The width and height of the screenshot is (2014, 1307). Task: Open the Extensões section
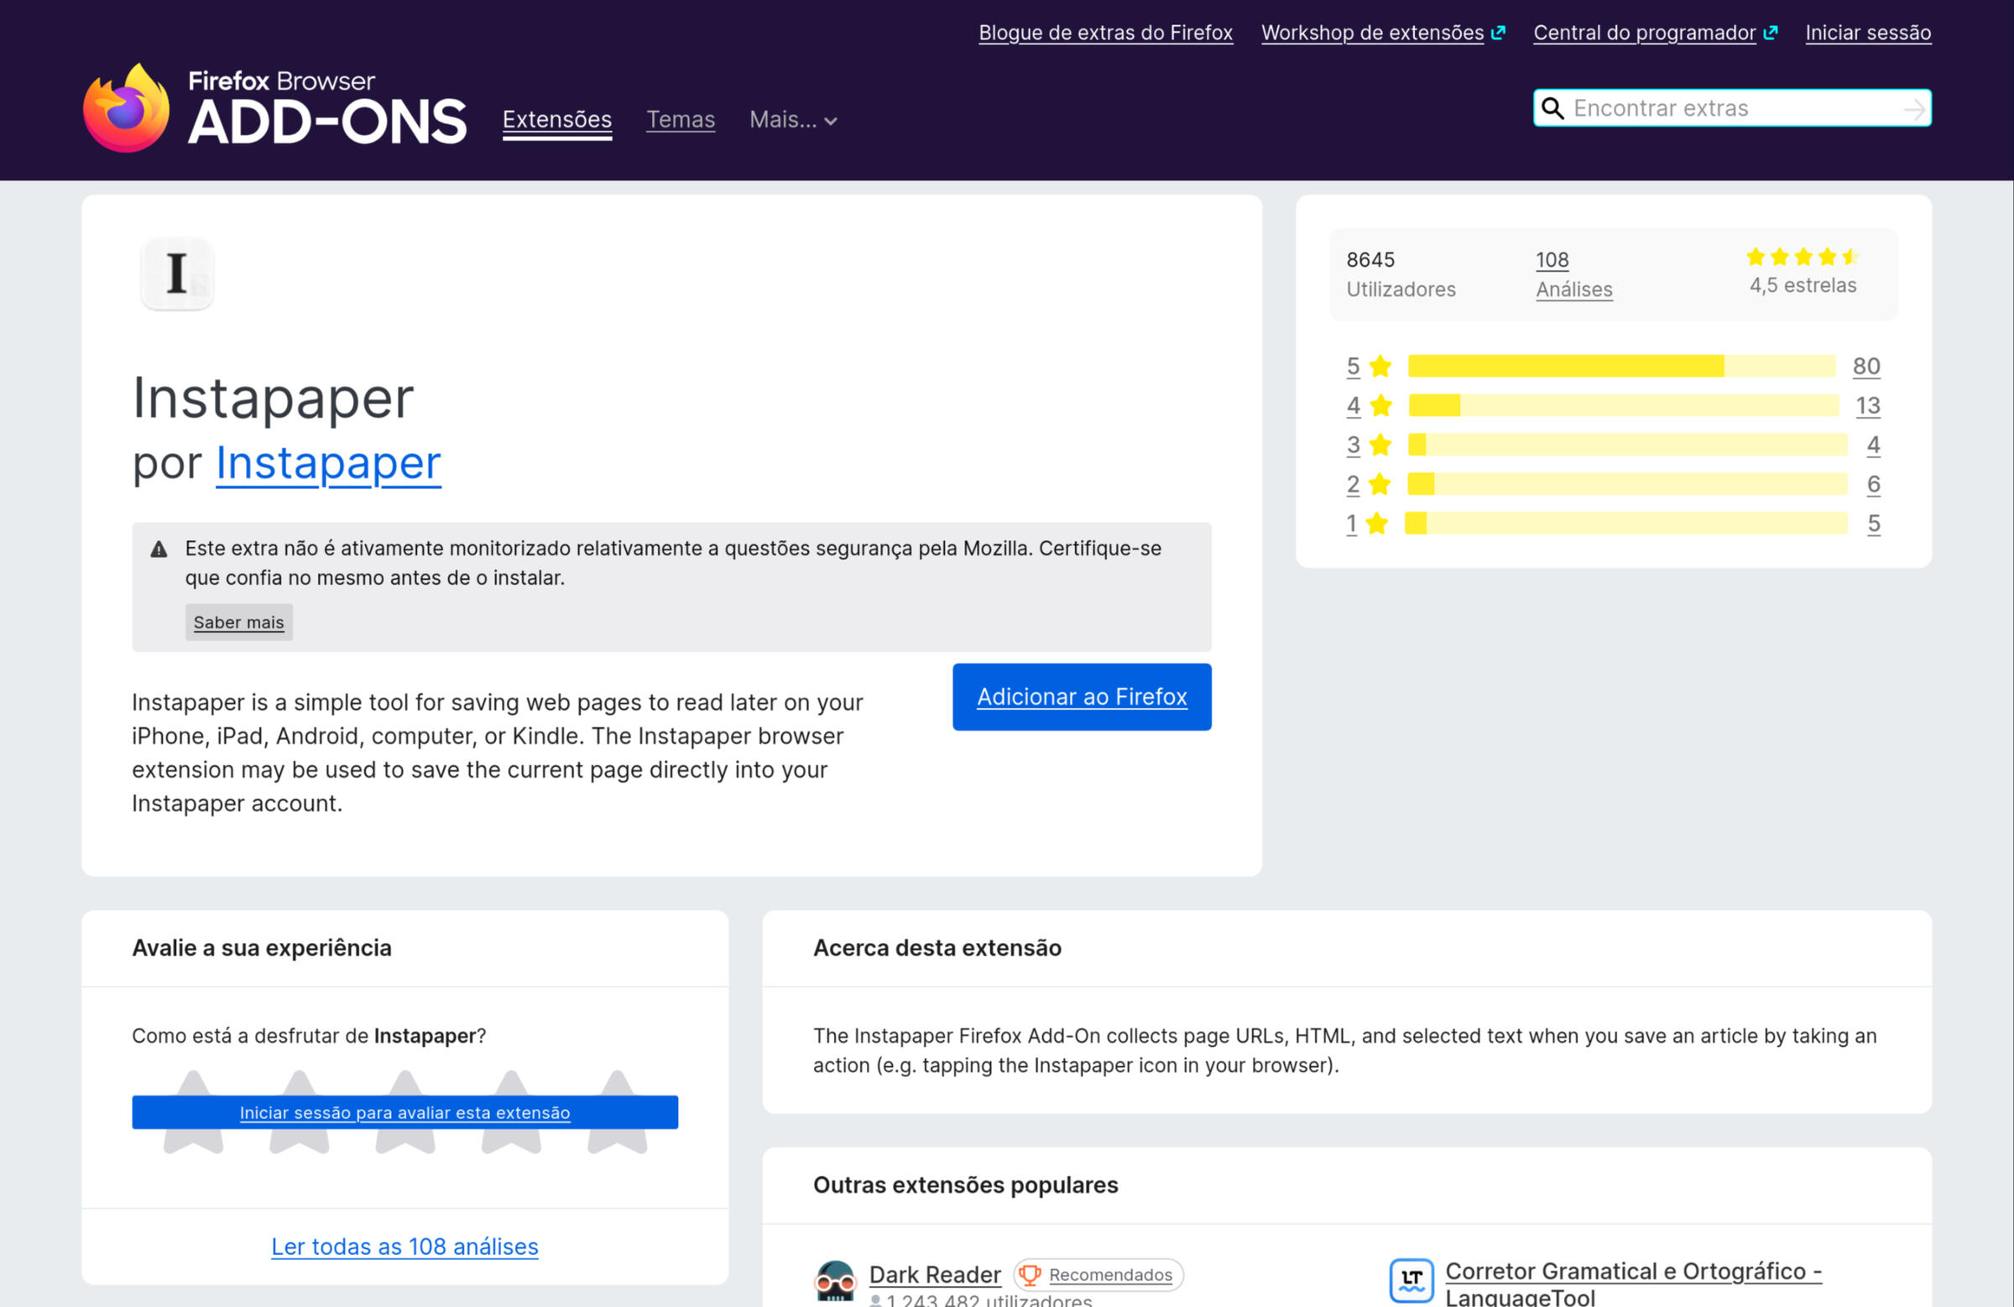point(556,120)
